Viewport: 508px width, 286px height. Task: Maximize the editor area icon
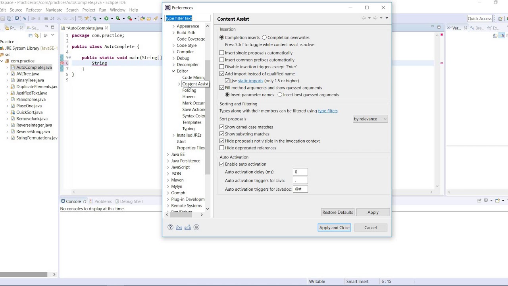pyautogui.click(x=439, y=27)
